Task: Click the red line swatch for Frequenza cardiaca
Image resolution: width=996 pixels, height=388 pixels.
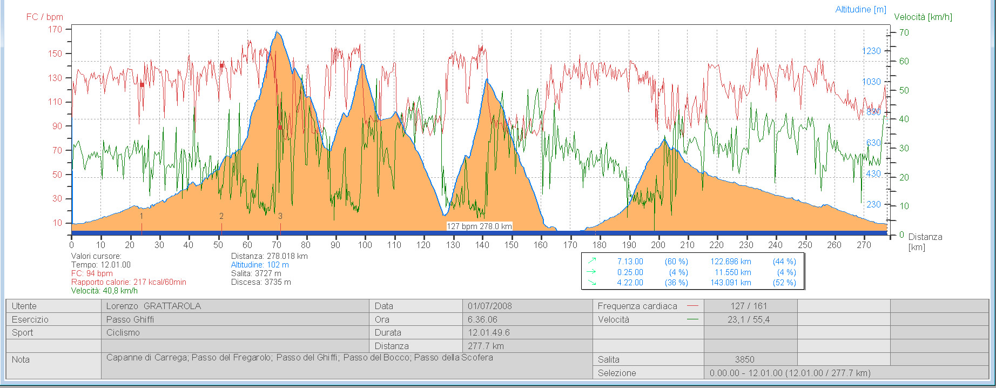Action: (x=692, y=306)
